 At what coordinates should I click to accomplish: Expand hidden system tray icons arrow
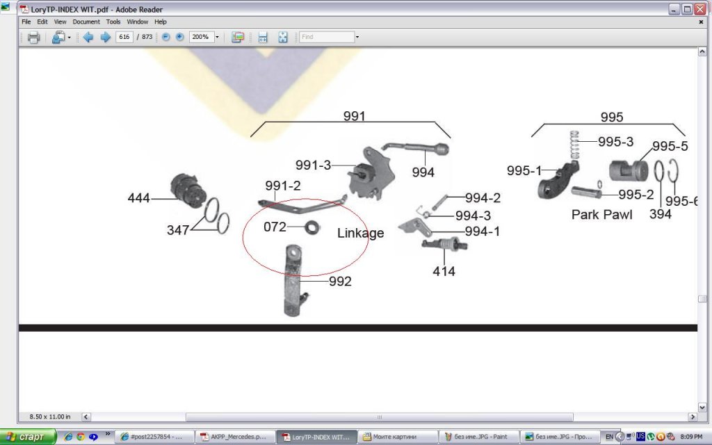tap(620, 437)
